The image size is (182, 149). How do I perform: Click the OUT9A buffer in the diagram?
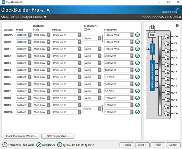click(167, 114)
